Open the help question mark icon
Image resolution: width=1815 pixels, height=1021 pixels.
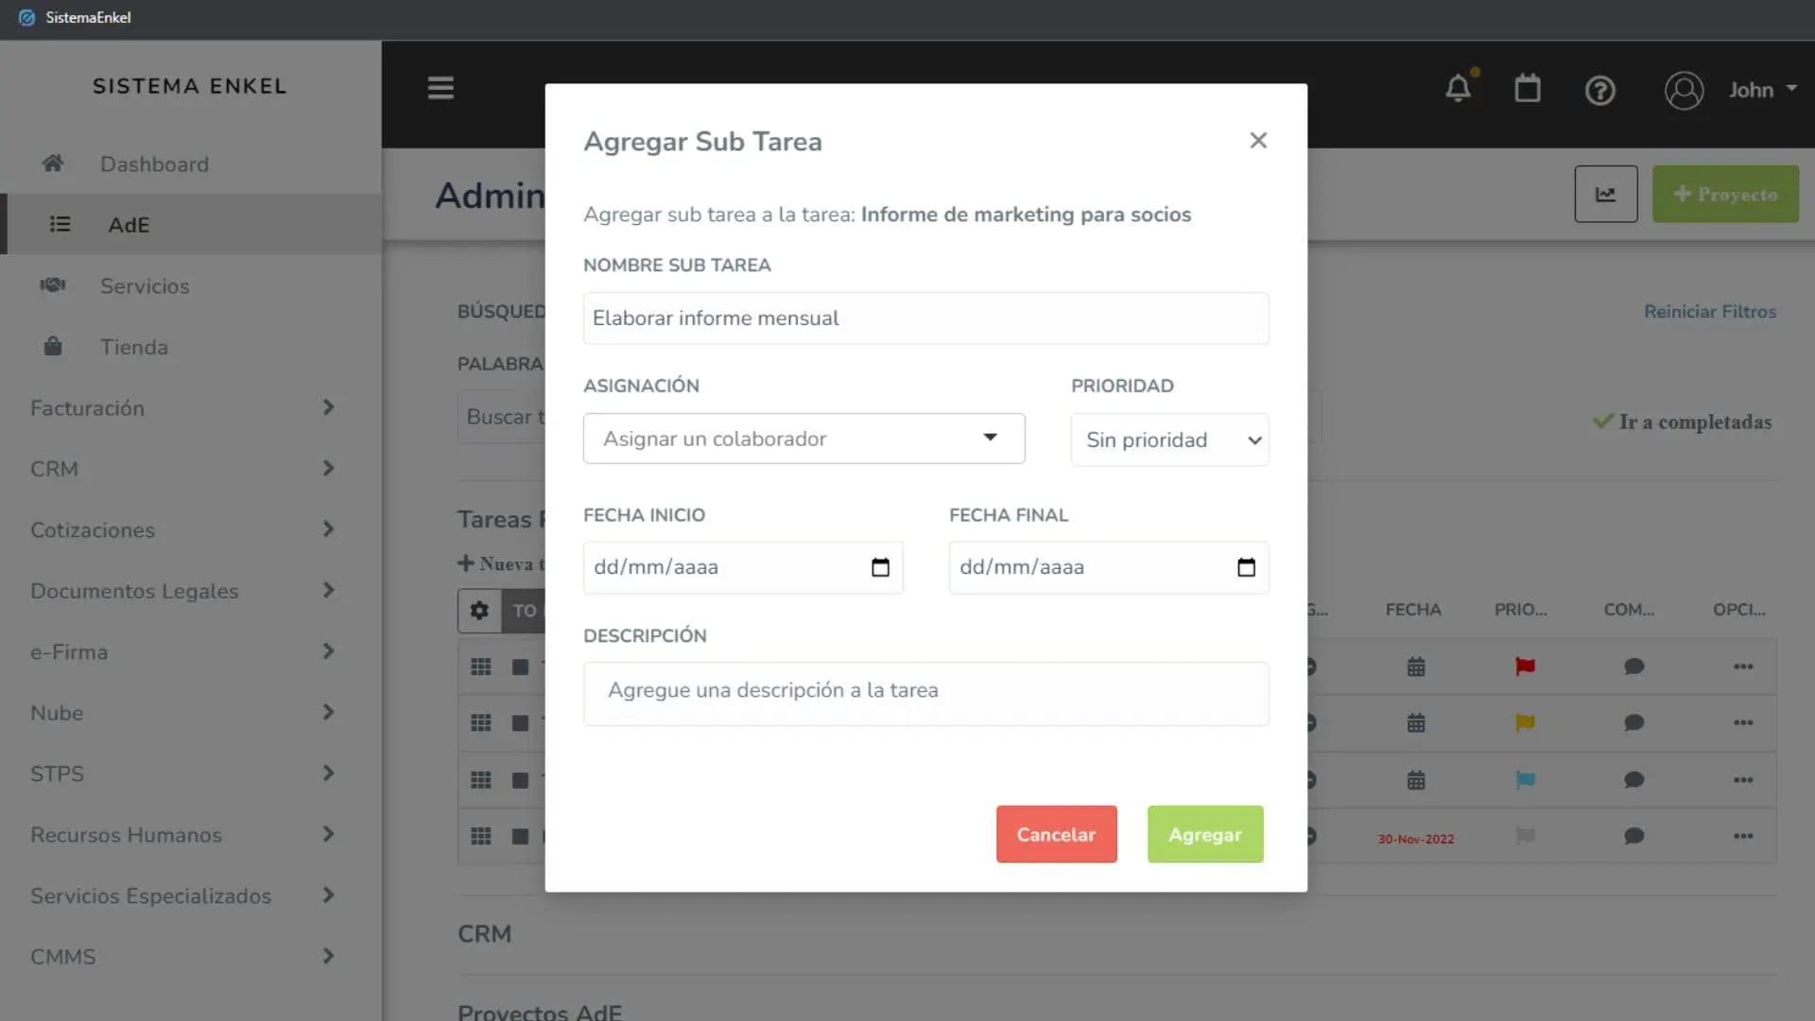pos(1599,90)
